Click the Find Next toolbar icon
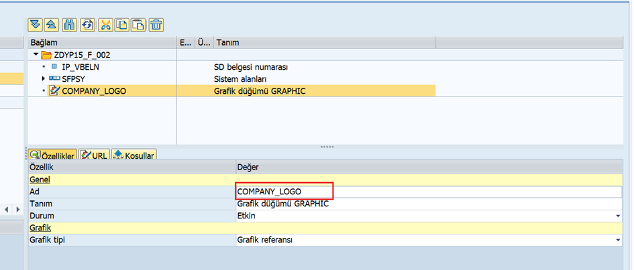 [87, 25]
